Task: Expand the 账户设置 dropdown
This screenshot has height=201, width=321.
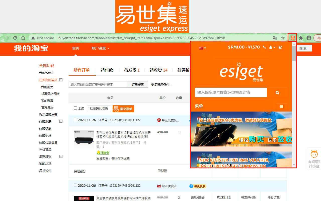Action: coord(100,48)
